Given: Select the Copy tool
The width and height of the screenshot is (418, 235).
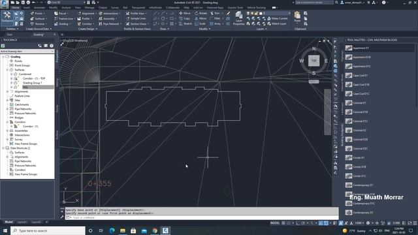Looking at the screenshot, I should tap(185, 18).
